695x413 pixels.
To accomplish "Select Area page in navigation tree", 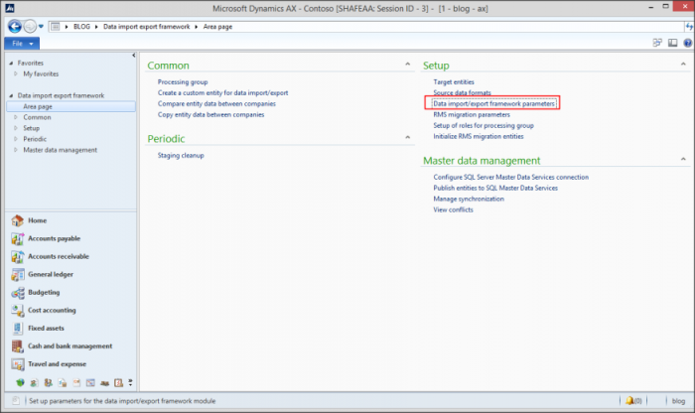I will (x=38, y=106).
